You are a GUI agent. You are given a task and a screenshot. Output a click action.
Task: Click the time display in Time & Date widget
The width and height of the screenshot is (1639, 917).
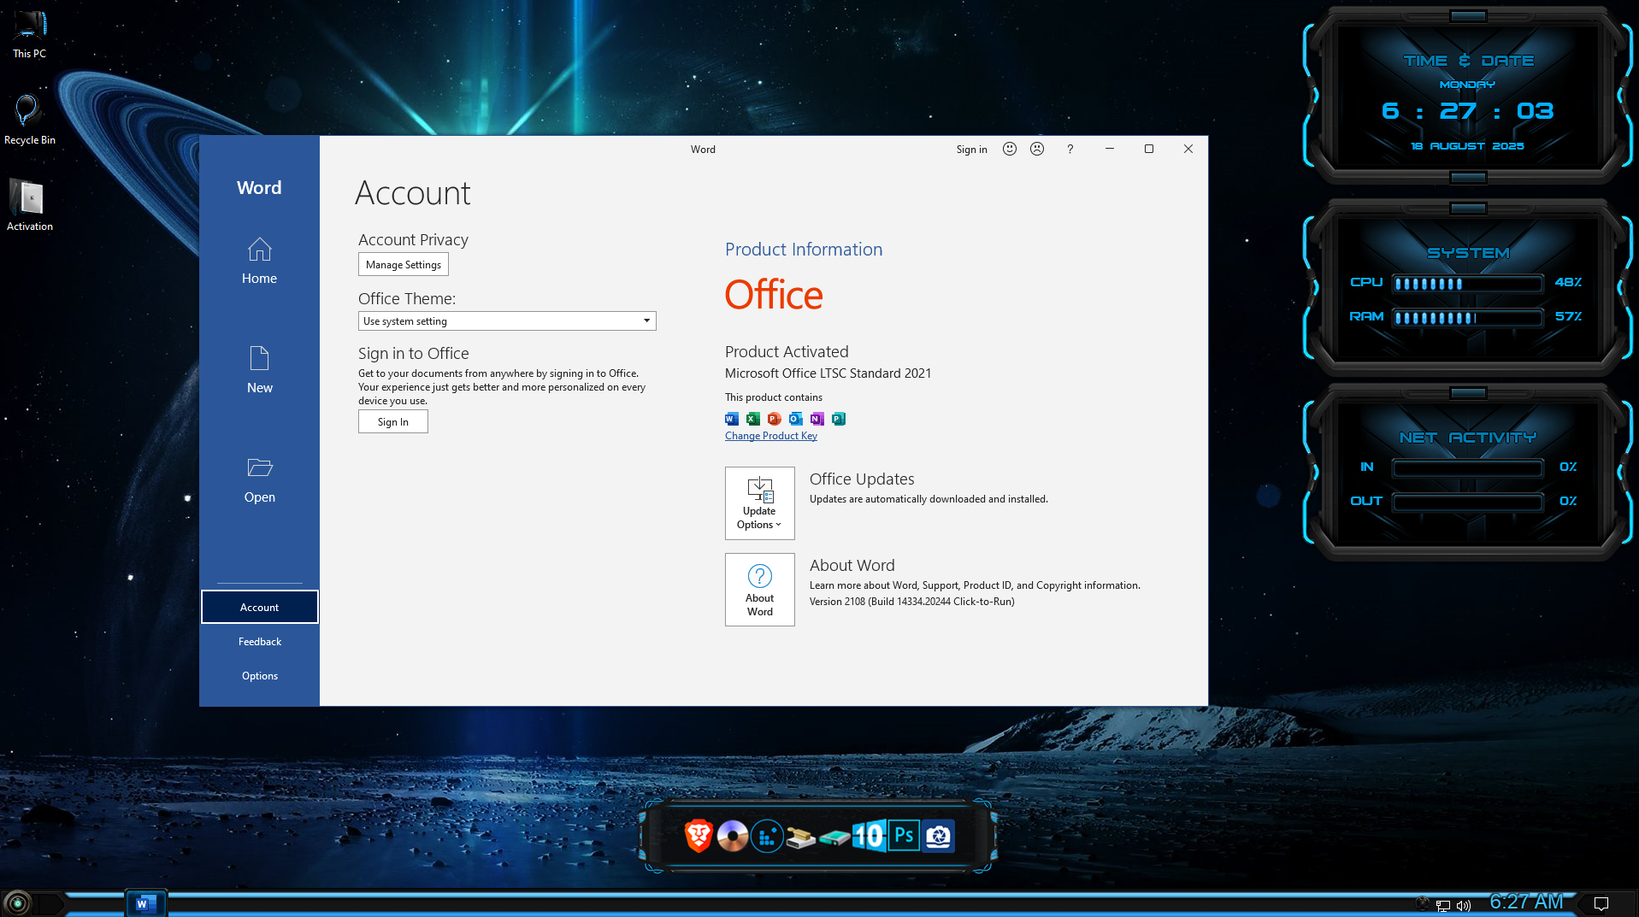pos(1467,111)
